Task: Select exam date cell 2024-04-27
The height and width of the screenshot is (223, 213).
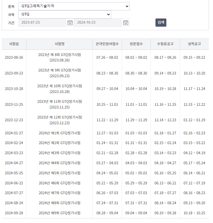Action: tap(14, 163)
